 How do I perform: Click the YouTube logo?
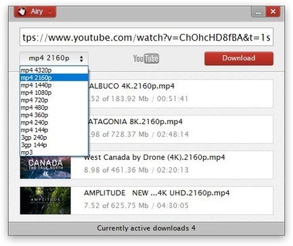(146, 59)
